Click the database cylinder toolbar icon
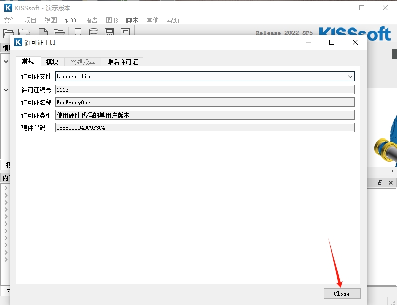The width and height of the screenshot is (397, 305). tap(94, 32)
